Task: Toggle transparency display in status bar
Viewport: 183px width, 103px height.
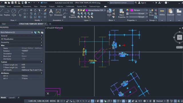Action: [x=102, y=101]
